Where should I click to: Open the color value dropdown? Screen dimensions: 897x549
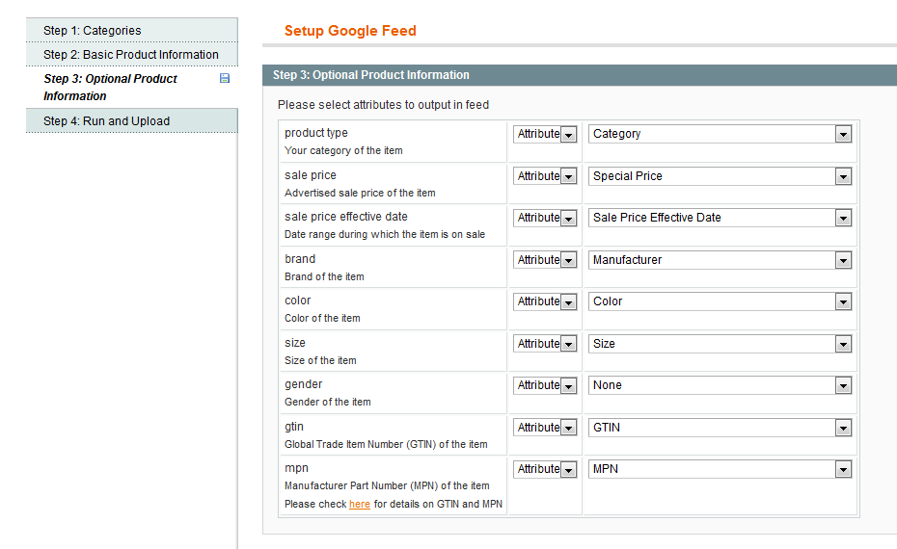point(720,301)
